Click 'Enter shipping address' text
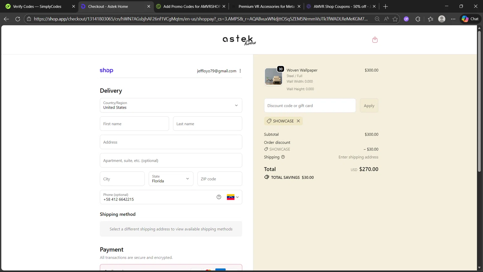This screenshot has width=483, height=272. [358, 157]
